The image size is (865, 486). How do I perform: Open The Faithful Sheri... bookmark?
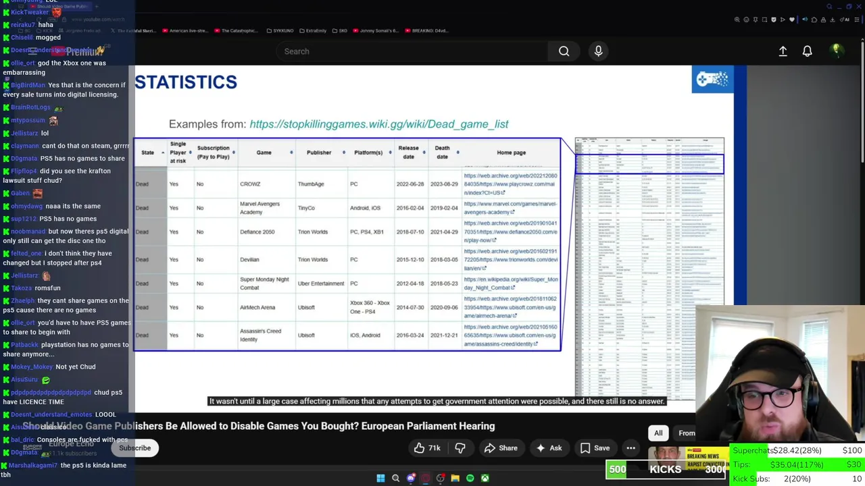point(132,30)
